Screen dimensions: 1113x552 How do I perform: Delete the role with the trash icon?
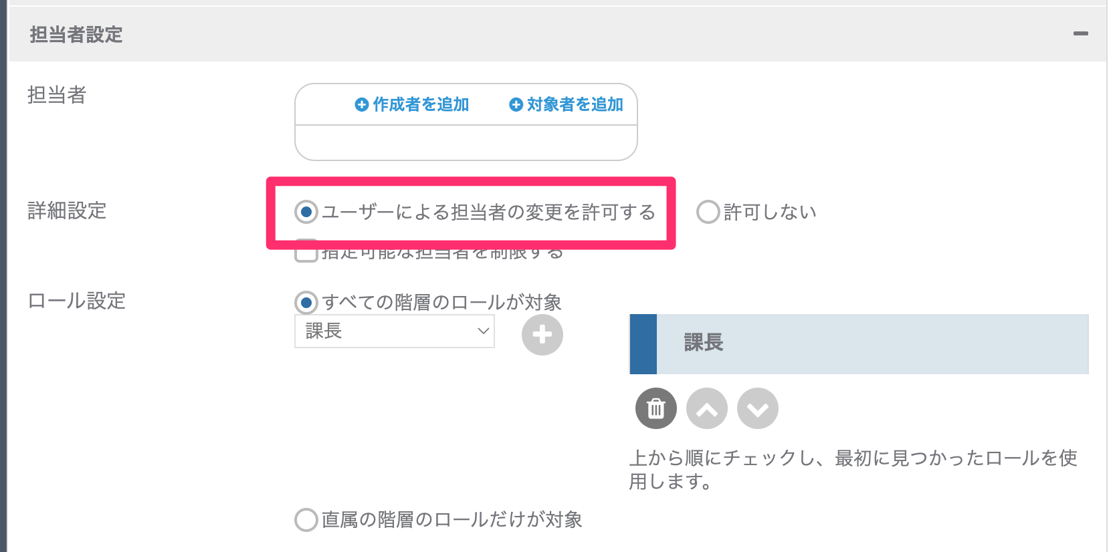tap(655, 408)
